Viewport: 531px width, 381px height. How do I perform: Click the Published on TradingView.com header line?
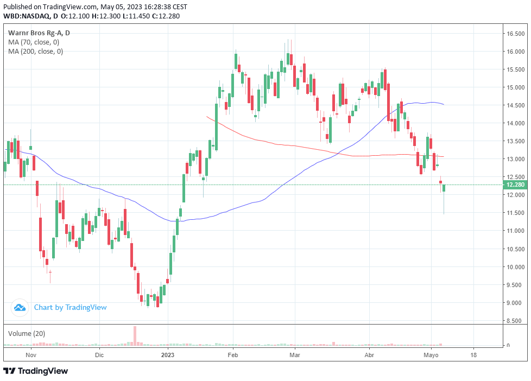coord(95,7)
